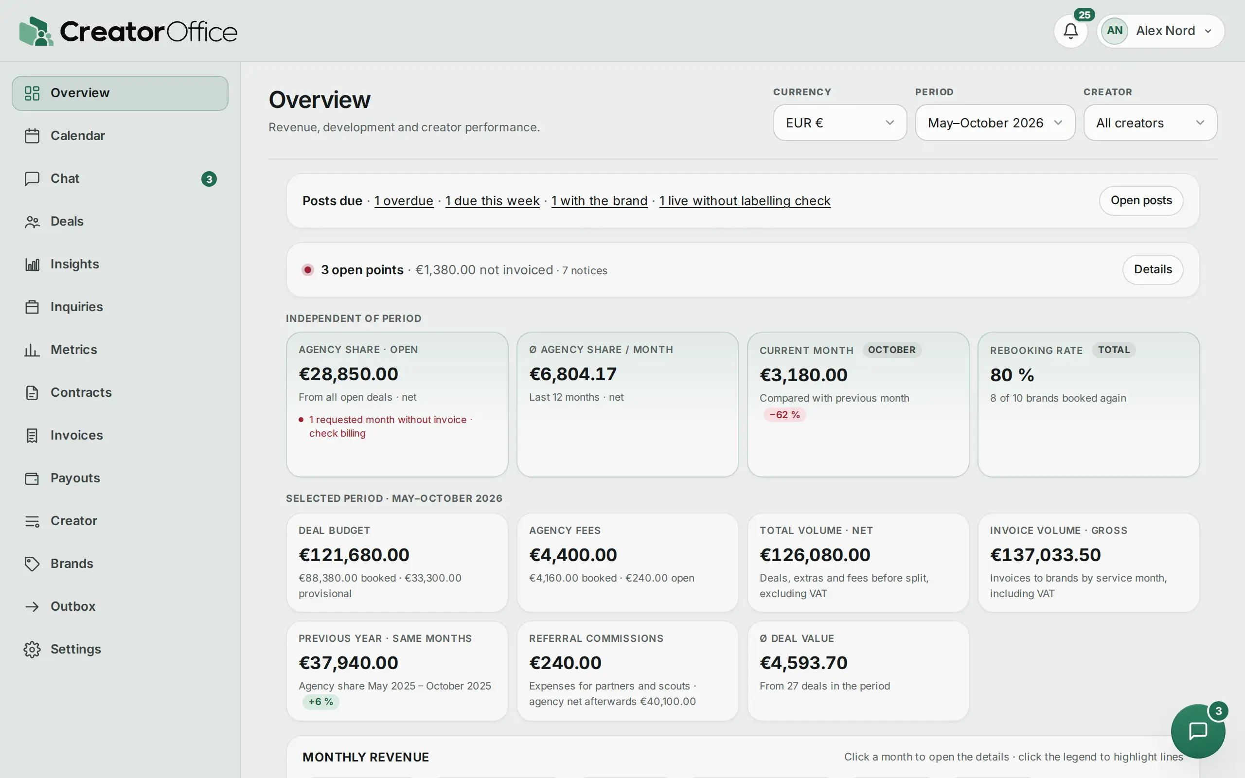Click the Inquiries box icon

[x=32, y=307]
